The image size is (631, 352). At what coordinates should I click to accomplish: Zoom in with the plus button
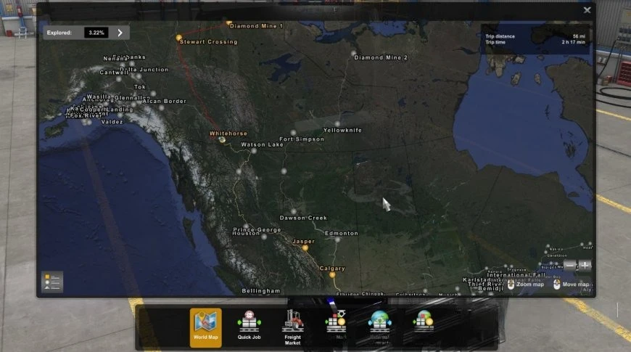tap(585, 266)
